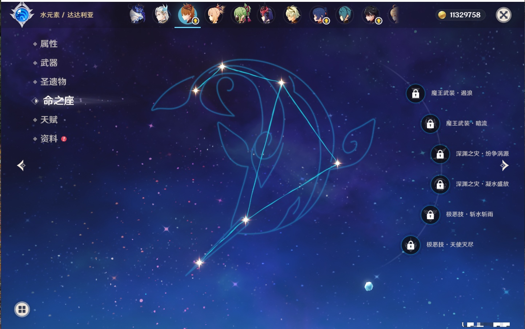Select the dark-blue-haired avatar with upgrade arrow
Viewport: 525px width, 329px height.
319,15
